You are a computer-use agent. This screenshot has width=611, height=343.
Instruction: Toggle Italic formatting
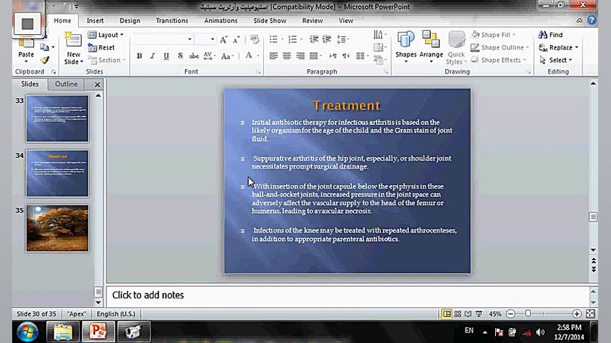click(152, 56)
